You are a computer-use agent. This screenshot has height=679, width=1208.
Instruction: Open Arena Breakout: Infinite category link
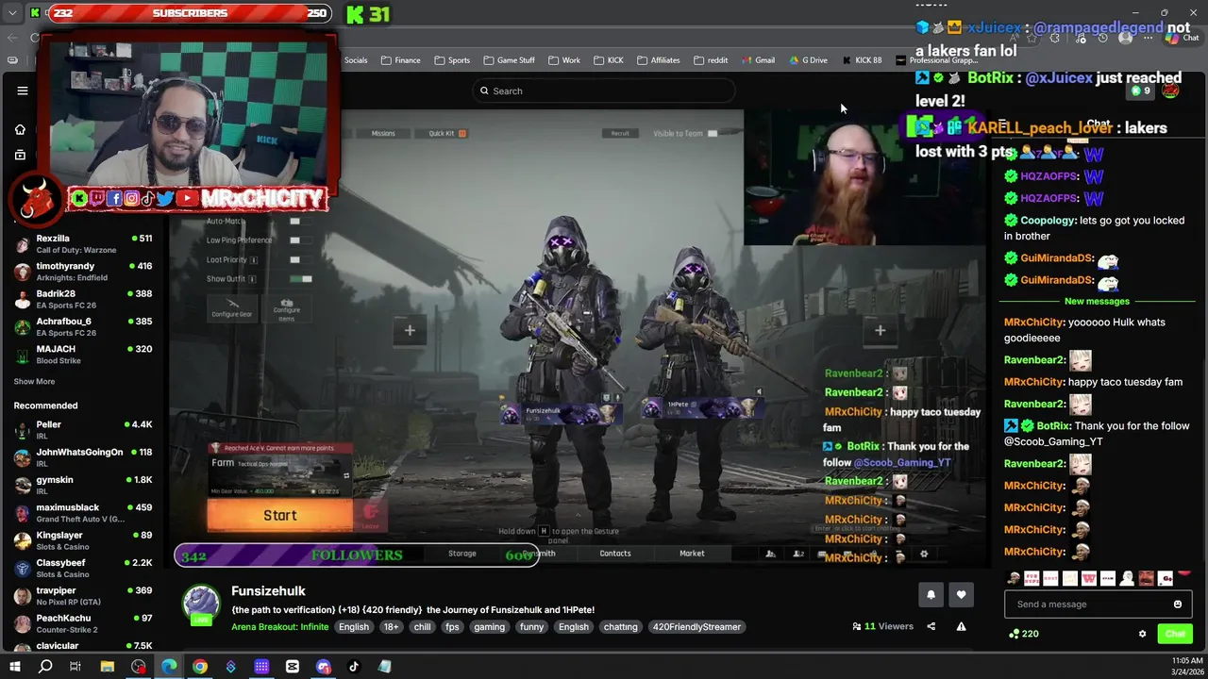click(280, 627)
